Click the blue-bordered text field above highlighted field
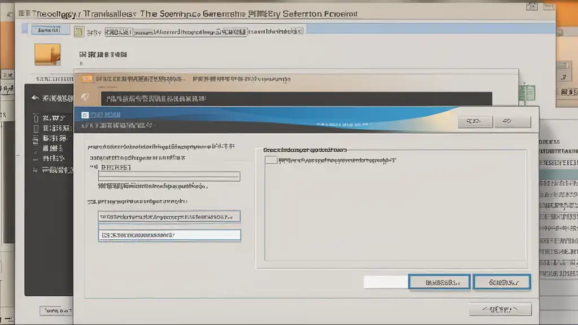 point(169,217)
